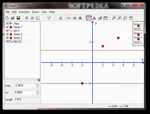Click the red point on blue line
The width and height of the screenshot is (150, 114).
click(82, 83)
